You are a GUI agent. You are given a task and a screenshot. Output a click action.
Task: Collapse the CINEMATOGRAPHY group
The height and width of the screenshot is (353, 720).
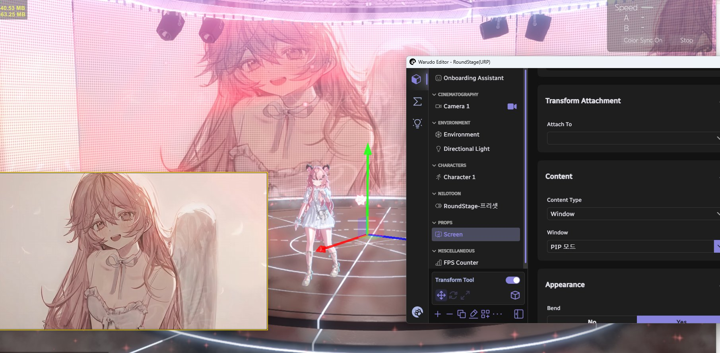coord(434,95)
